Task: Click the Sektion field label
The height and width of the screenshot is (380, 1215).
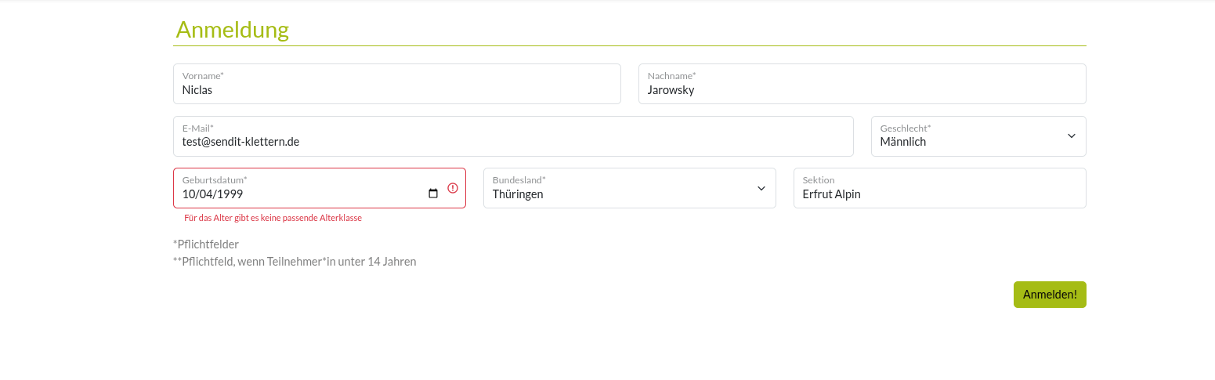Action: [x=819, y=180]
